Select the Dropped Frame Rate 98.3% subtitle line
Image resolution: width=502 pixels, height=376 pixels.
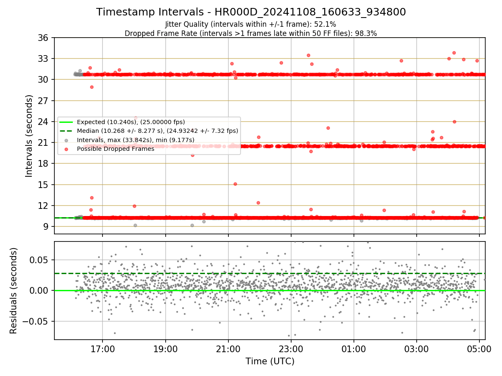[x=251, y=33]
